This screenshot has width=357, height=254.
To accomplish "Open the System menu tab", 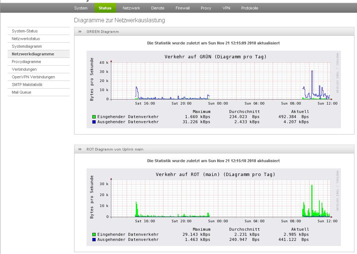I will [x=81, y=8].
